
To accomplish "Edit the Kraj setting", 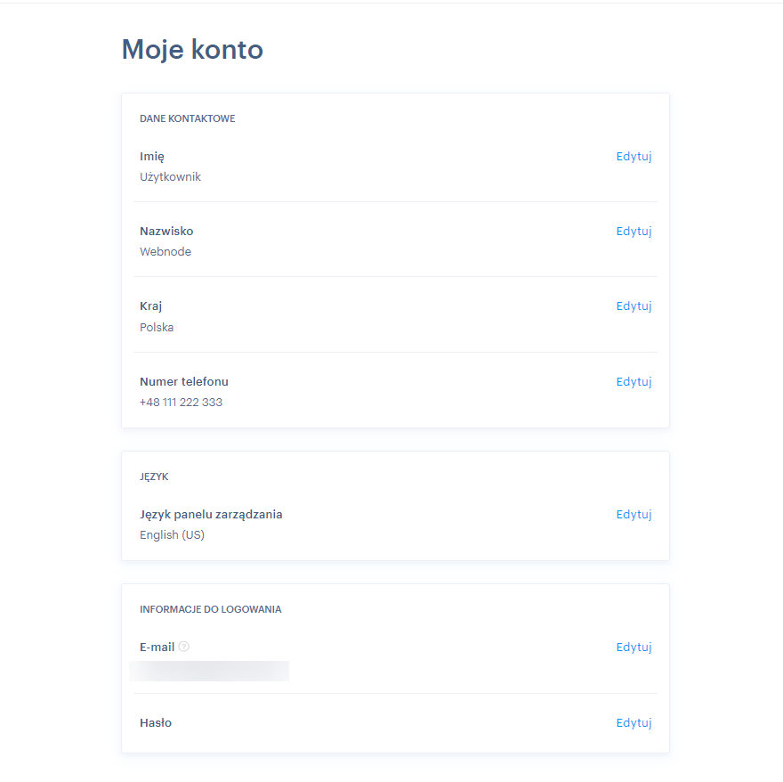I will pos(634,306).
